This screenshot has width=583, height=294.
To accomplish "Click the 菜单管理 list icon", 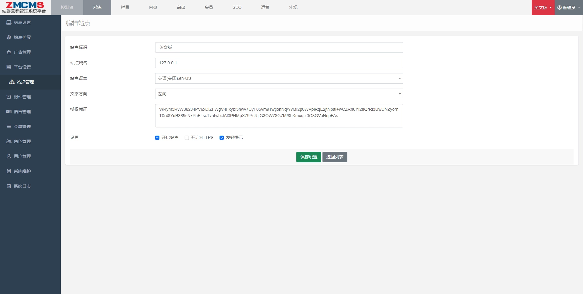I will pos(9,127).
